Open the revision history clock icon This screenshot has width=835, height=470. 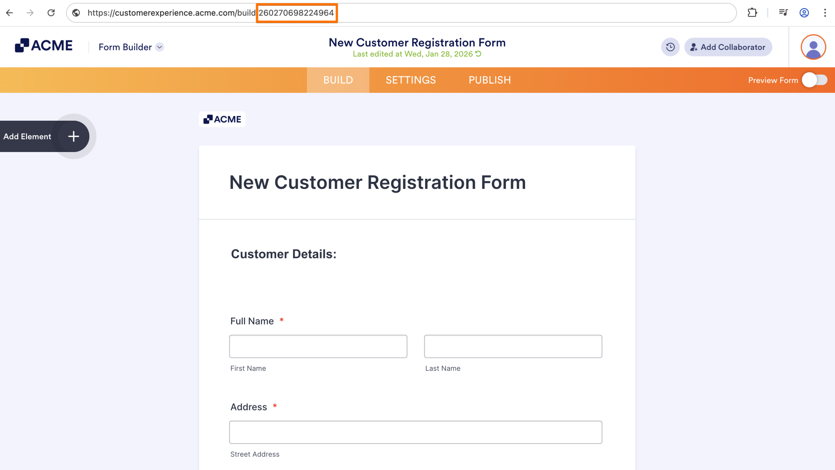click(x=670, y=47)
